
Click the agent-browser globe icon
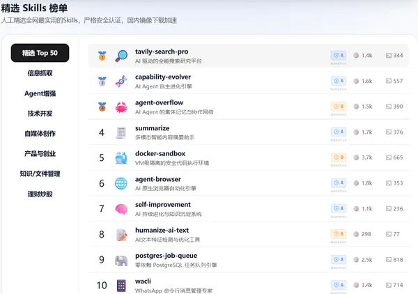(121, 184)
